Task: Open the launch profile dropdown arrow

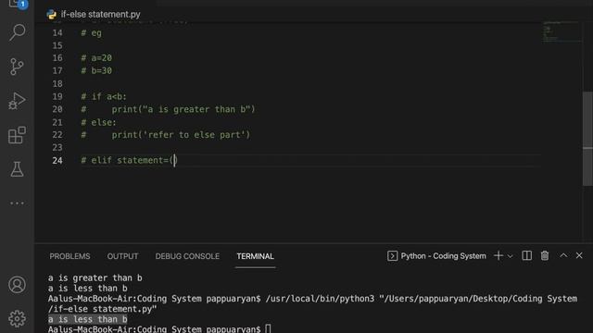Action: (x=510, y=256)
